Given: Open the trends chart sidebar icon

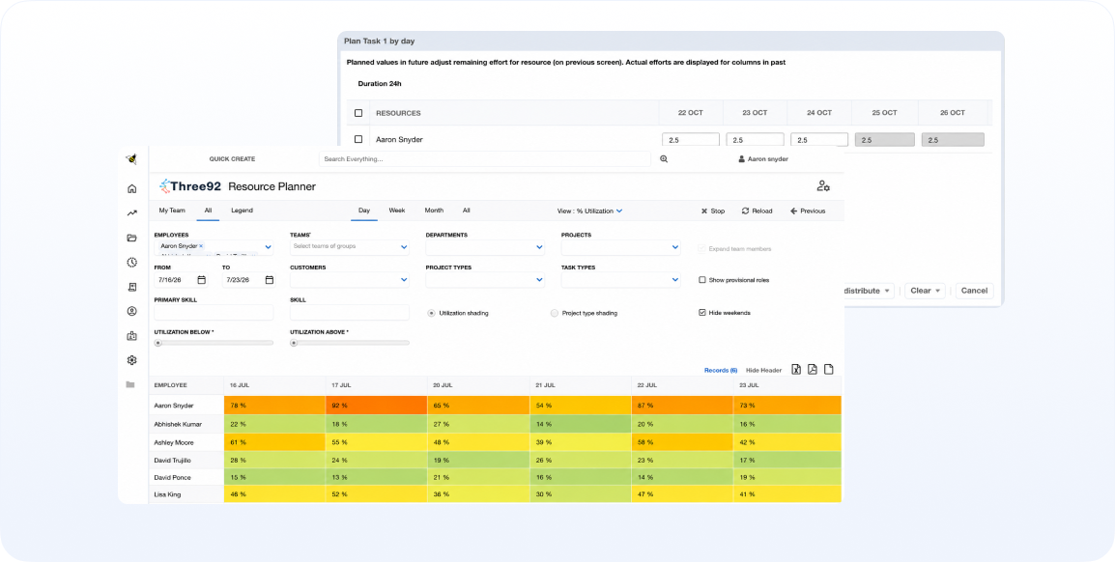Looking at the screenshot, I should [131, 213].
